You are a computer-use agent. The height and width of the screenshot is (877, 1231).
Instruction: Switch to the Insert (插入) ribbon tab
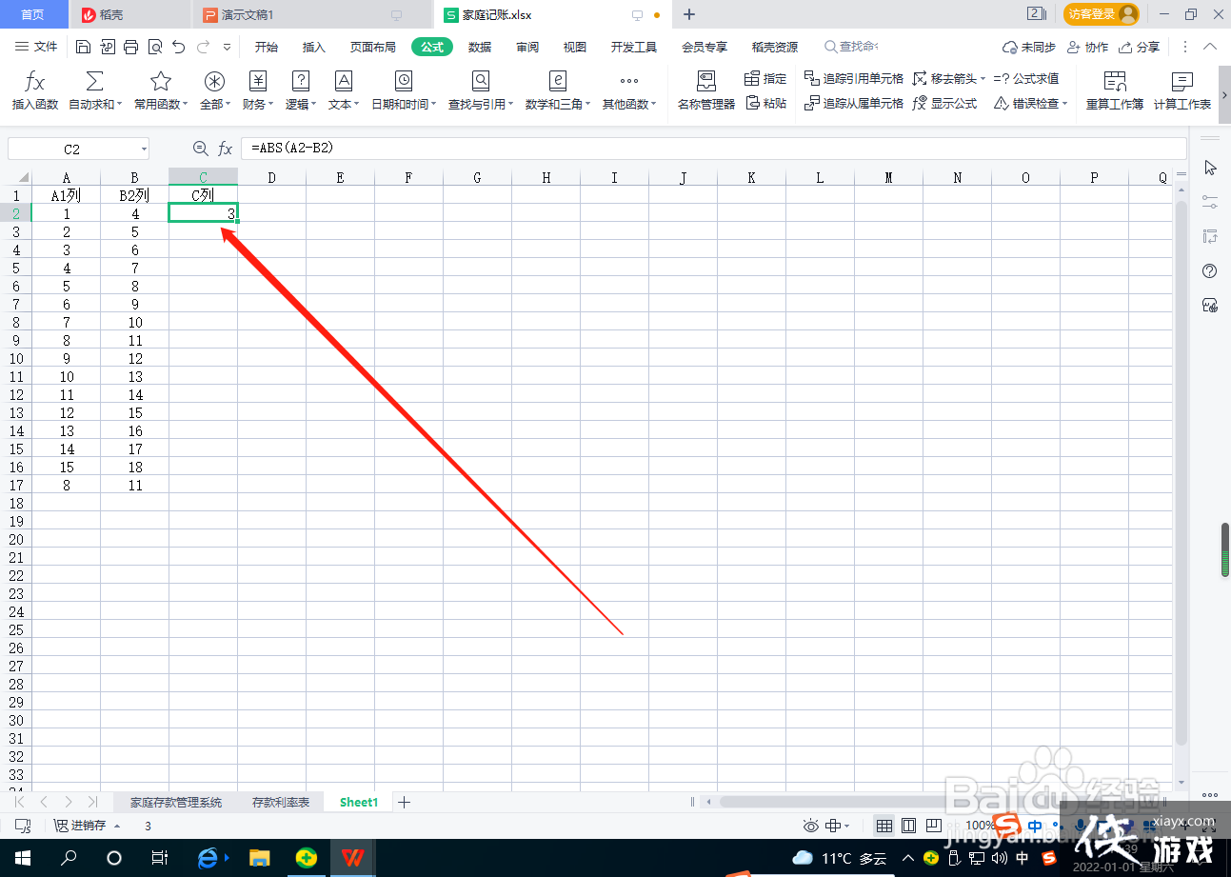[x=314, y=47]
